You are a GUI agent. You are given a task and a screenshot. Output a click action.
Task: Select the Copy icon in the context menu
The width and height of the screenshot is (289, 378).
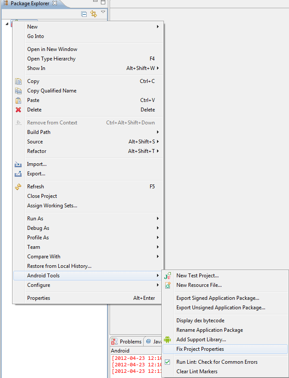point(18,81)
